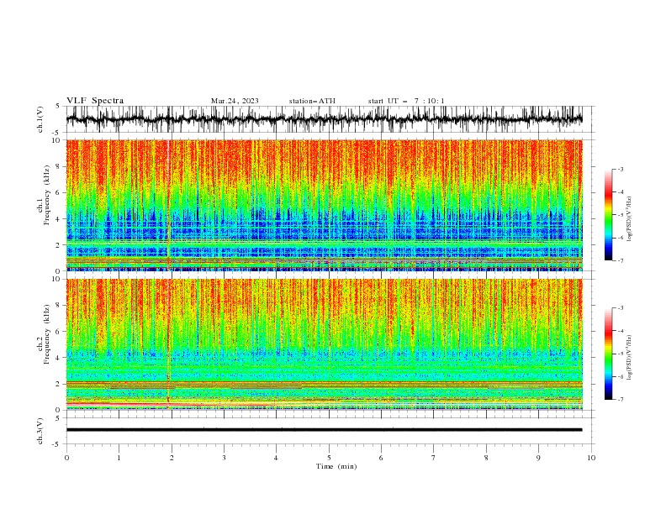This screenshot has width=666, height=514.
Task: Click the "-3" label on ch.2 color bar
Action: pos(620,308)
